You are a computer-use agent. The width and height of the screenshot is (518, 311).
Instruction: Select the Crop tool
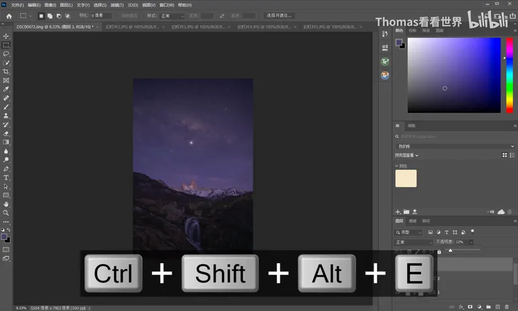pos(6,71)
